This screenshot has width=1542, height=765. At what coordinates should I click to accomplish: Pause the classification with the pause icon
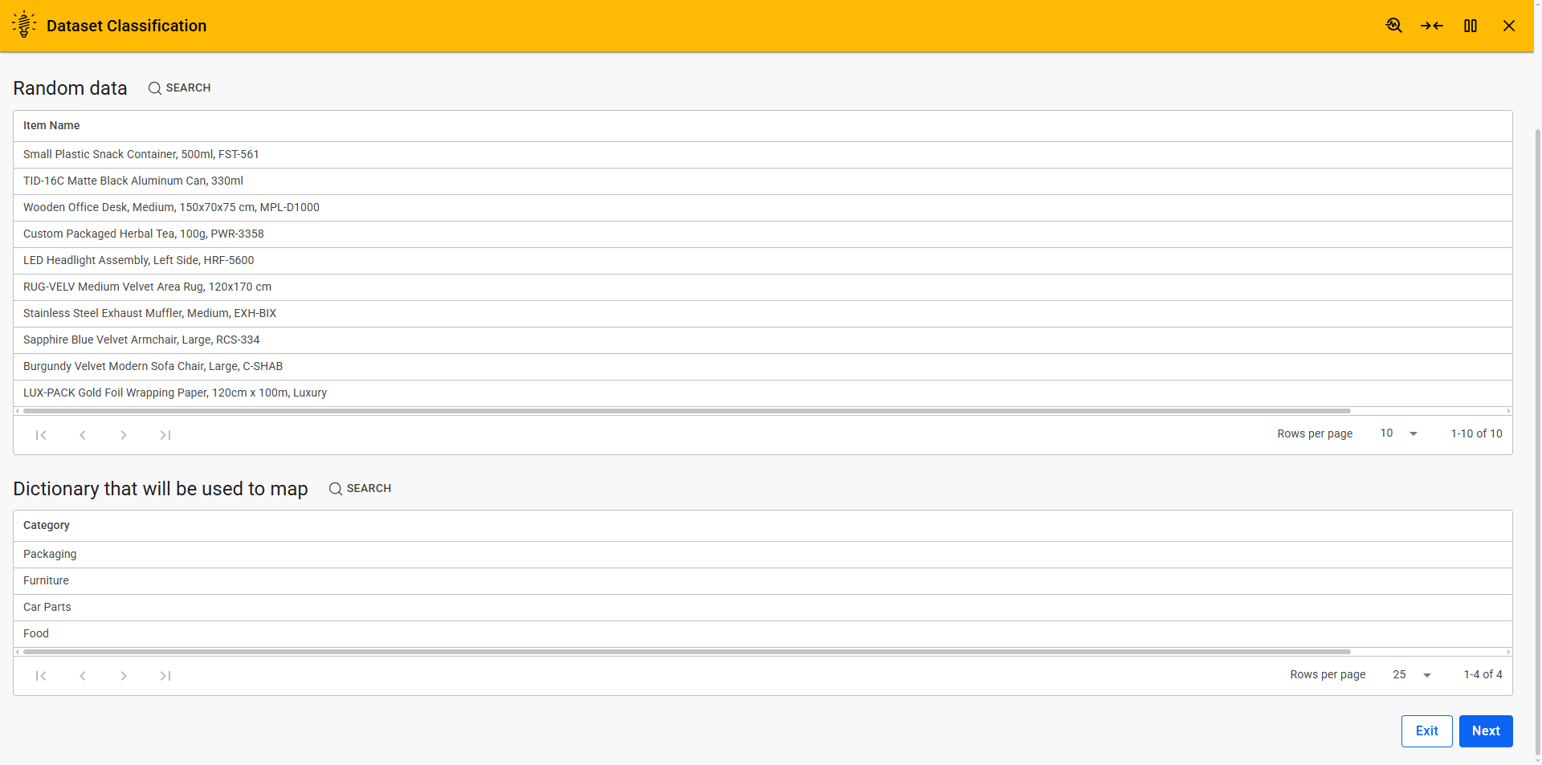click(x=1471, y=26)
